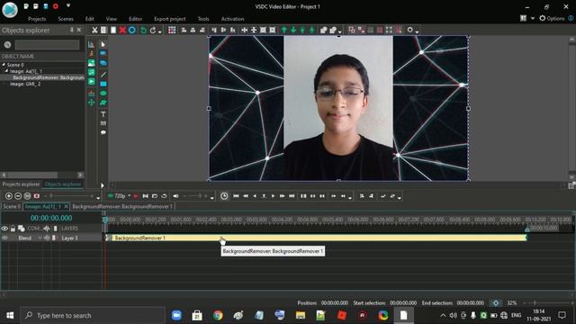Switch to the Projects explorer tab
576x324 pixels.
(x=21, y=184)
